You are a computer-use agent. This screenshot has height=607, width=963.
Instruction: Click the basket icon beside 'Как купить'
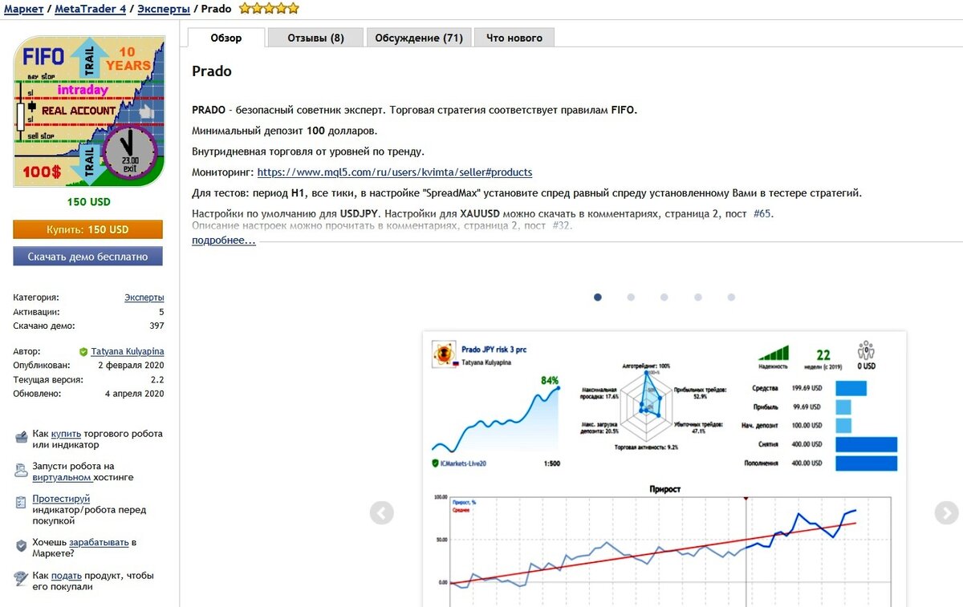(x=21, y=437)
